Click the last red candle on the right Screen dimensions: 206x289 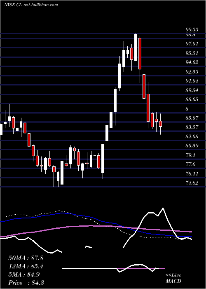160,124
